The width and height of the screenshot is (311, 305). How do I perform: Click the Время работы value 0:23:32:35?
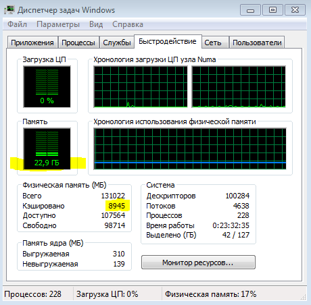(231, 225)
